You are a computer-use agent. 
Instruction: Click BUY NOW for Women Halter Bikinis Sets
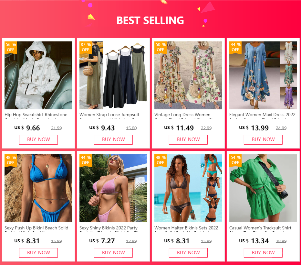tap(188, 253)
